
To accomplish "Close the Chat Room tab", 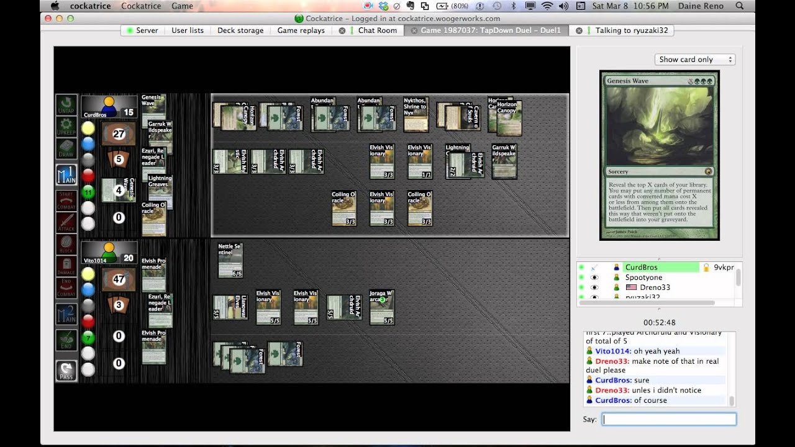I will (x=342, y=30).
